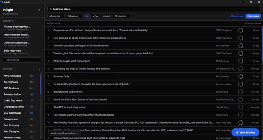263x140 pixels.
Task: Open the 'How cleaning up space debris' article title
Action: click(89, 38)
